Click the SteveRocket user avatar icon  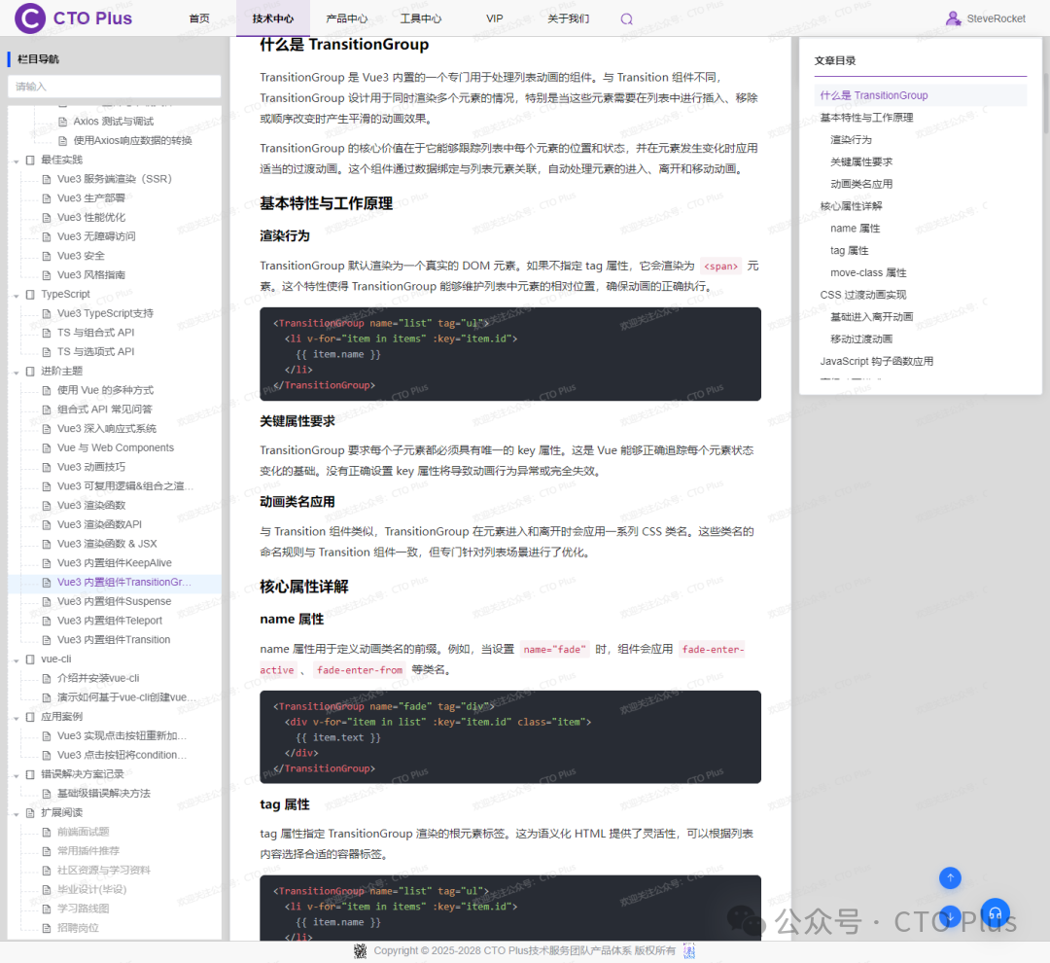tap(953, 18)
